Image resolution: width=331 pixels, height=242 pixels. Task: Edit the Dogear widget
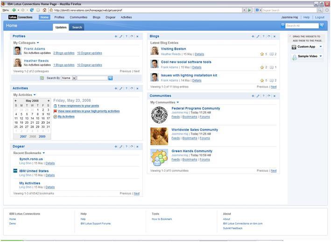[x=121, y=147]
